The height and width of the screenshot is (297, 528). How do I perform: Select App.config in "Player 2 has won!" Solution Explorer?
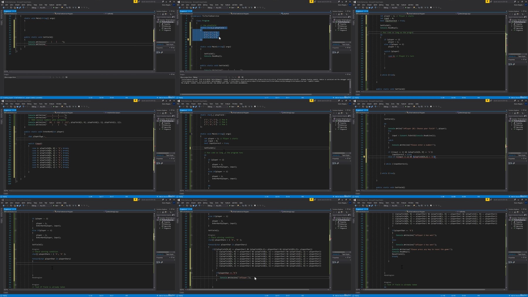click(519, 226)
